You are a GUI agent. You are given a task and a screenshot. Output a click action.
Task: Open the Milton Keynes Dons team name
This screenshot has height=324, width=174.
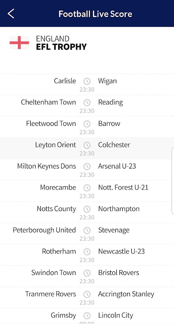[46, 166]
